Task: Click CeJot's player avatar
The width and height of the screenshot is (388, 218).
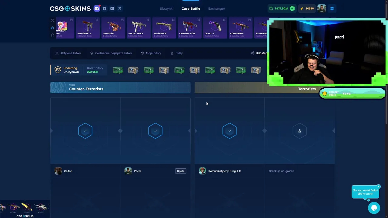Action: (x=58, y=171)
